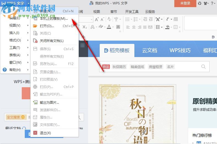Screen dimensions: 217x144
Task: Click the 未登录 login button
Action: point(185,4)
